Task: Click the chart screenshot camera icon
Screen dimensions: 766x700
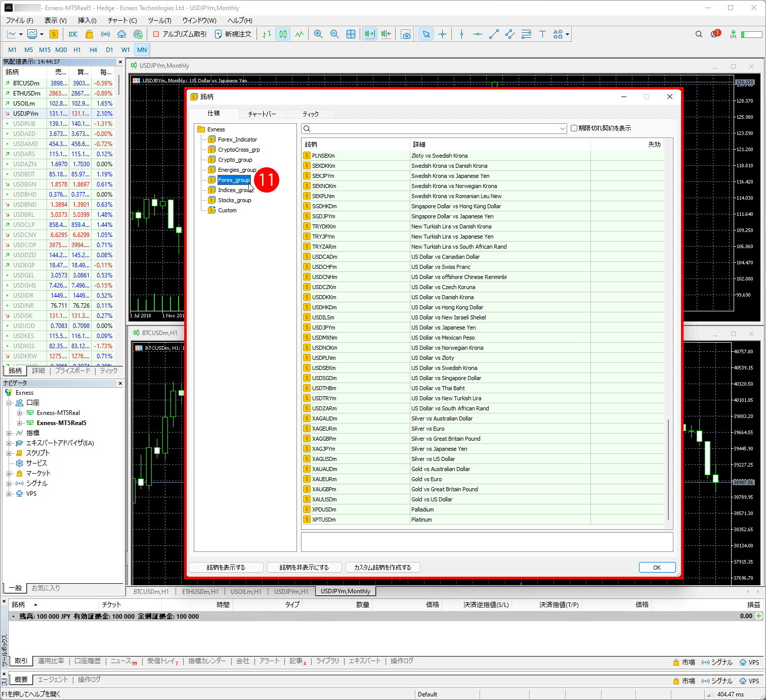Action: click(x=406, y=34)
